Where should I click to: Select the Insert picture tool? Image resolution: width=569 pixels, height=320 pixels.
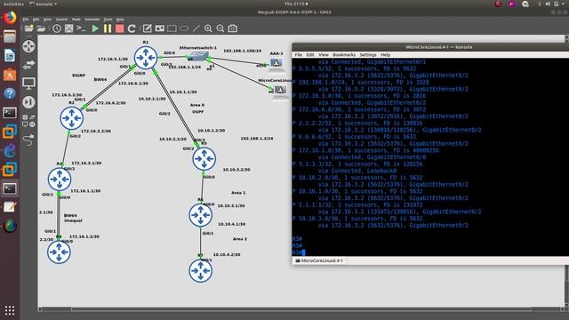click(x=159, y=28)
